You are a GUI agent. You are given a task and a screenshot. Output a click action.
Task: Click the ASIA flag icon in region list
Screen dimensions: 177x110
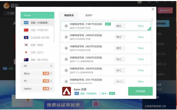[26, 23]
